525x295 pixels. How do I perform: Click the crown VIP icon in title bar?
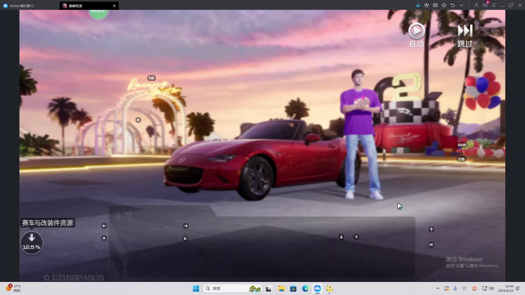point(427,5)
